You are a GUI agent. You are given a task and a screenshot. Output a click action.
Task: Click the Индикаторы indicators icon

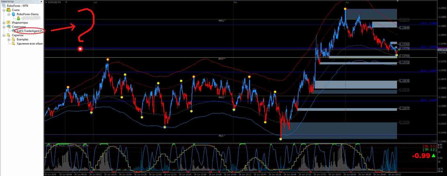click(9, 22)
